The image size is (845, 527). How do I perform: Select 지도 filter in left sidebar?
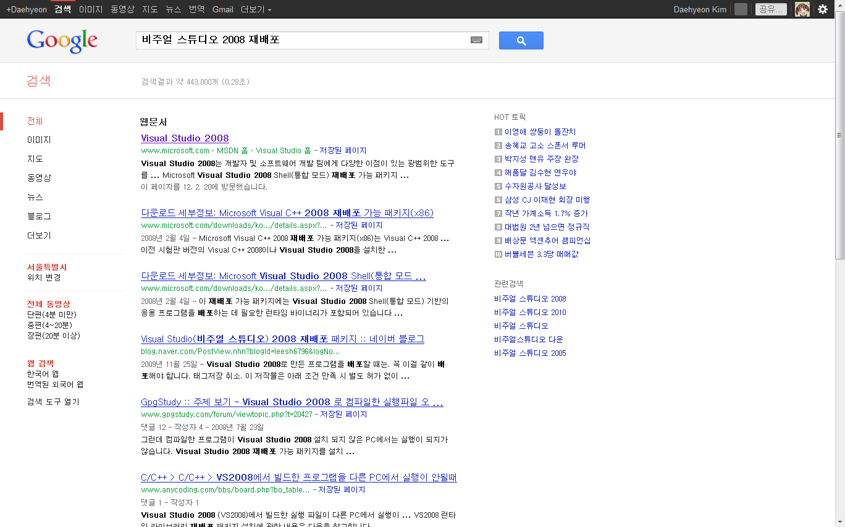click(35, 159)
